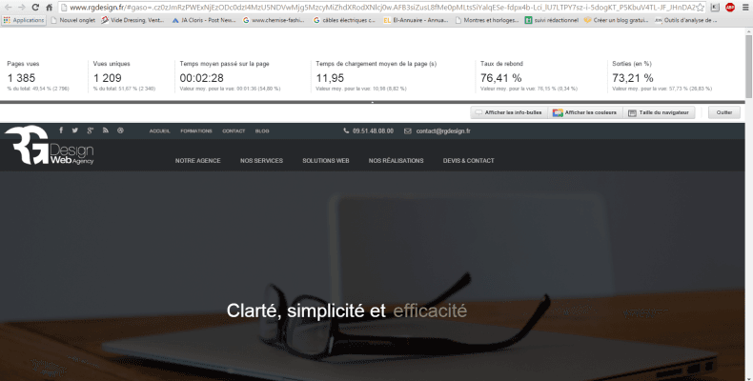The image size is (753, 381).
Task: Open the El-Annuaire bookmark
Action: pyautogui.click(x=416, y=20)
